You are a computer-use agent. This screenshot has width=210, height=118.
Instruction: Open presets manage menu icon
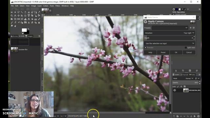194,28
